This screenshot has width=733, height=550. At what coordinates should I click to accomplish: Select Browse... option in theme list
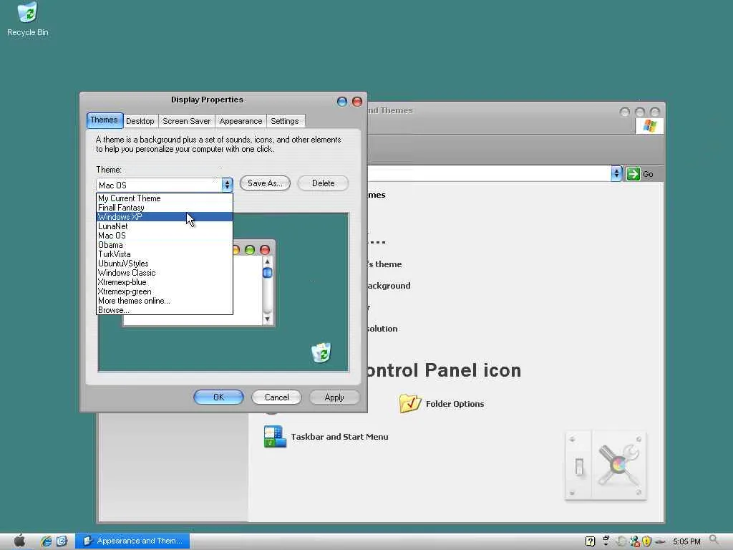point(165,310)
